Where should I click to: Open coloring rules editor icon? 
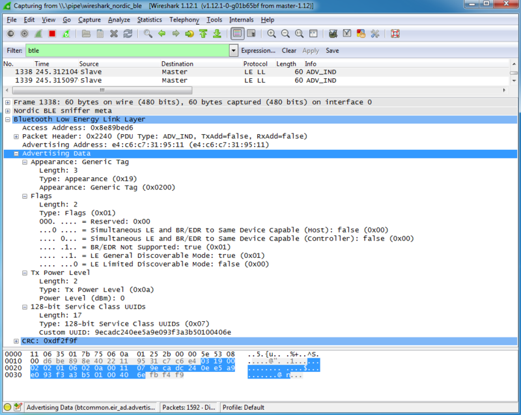[361, 34]
